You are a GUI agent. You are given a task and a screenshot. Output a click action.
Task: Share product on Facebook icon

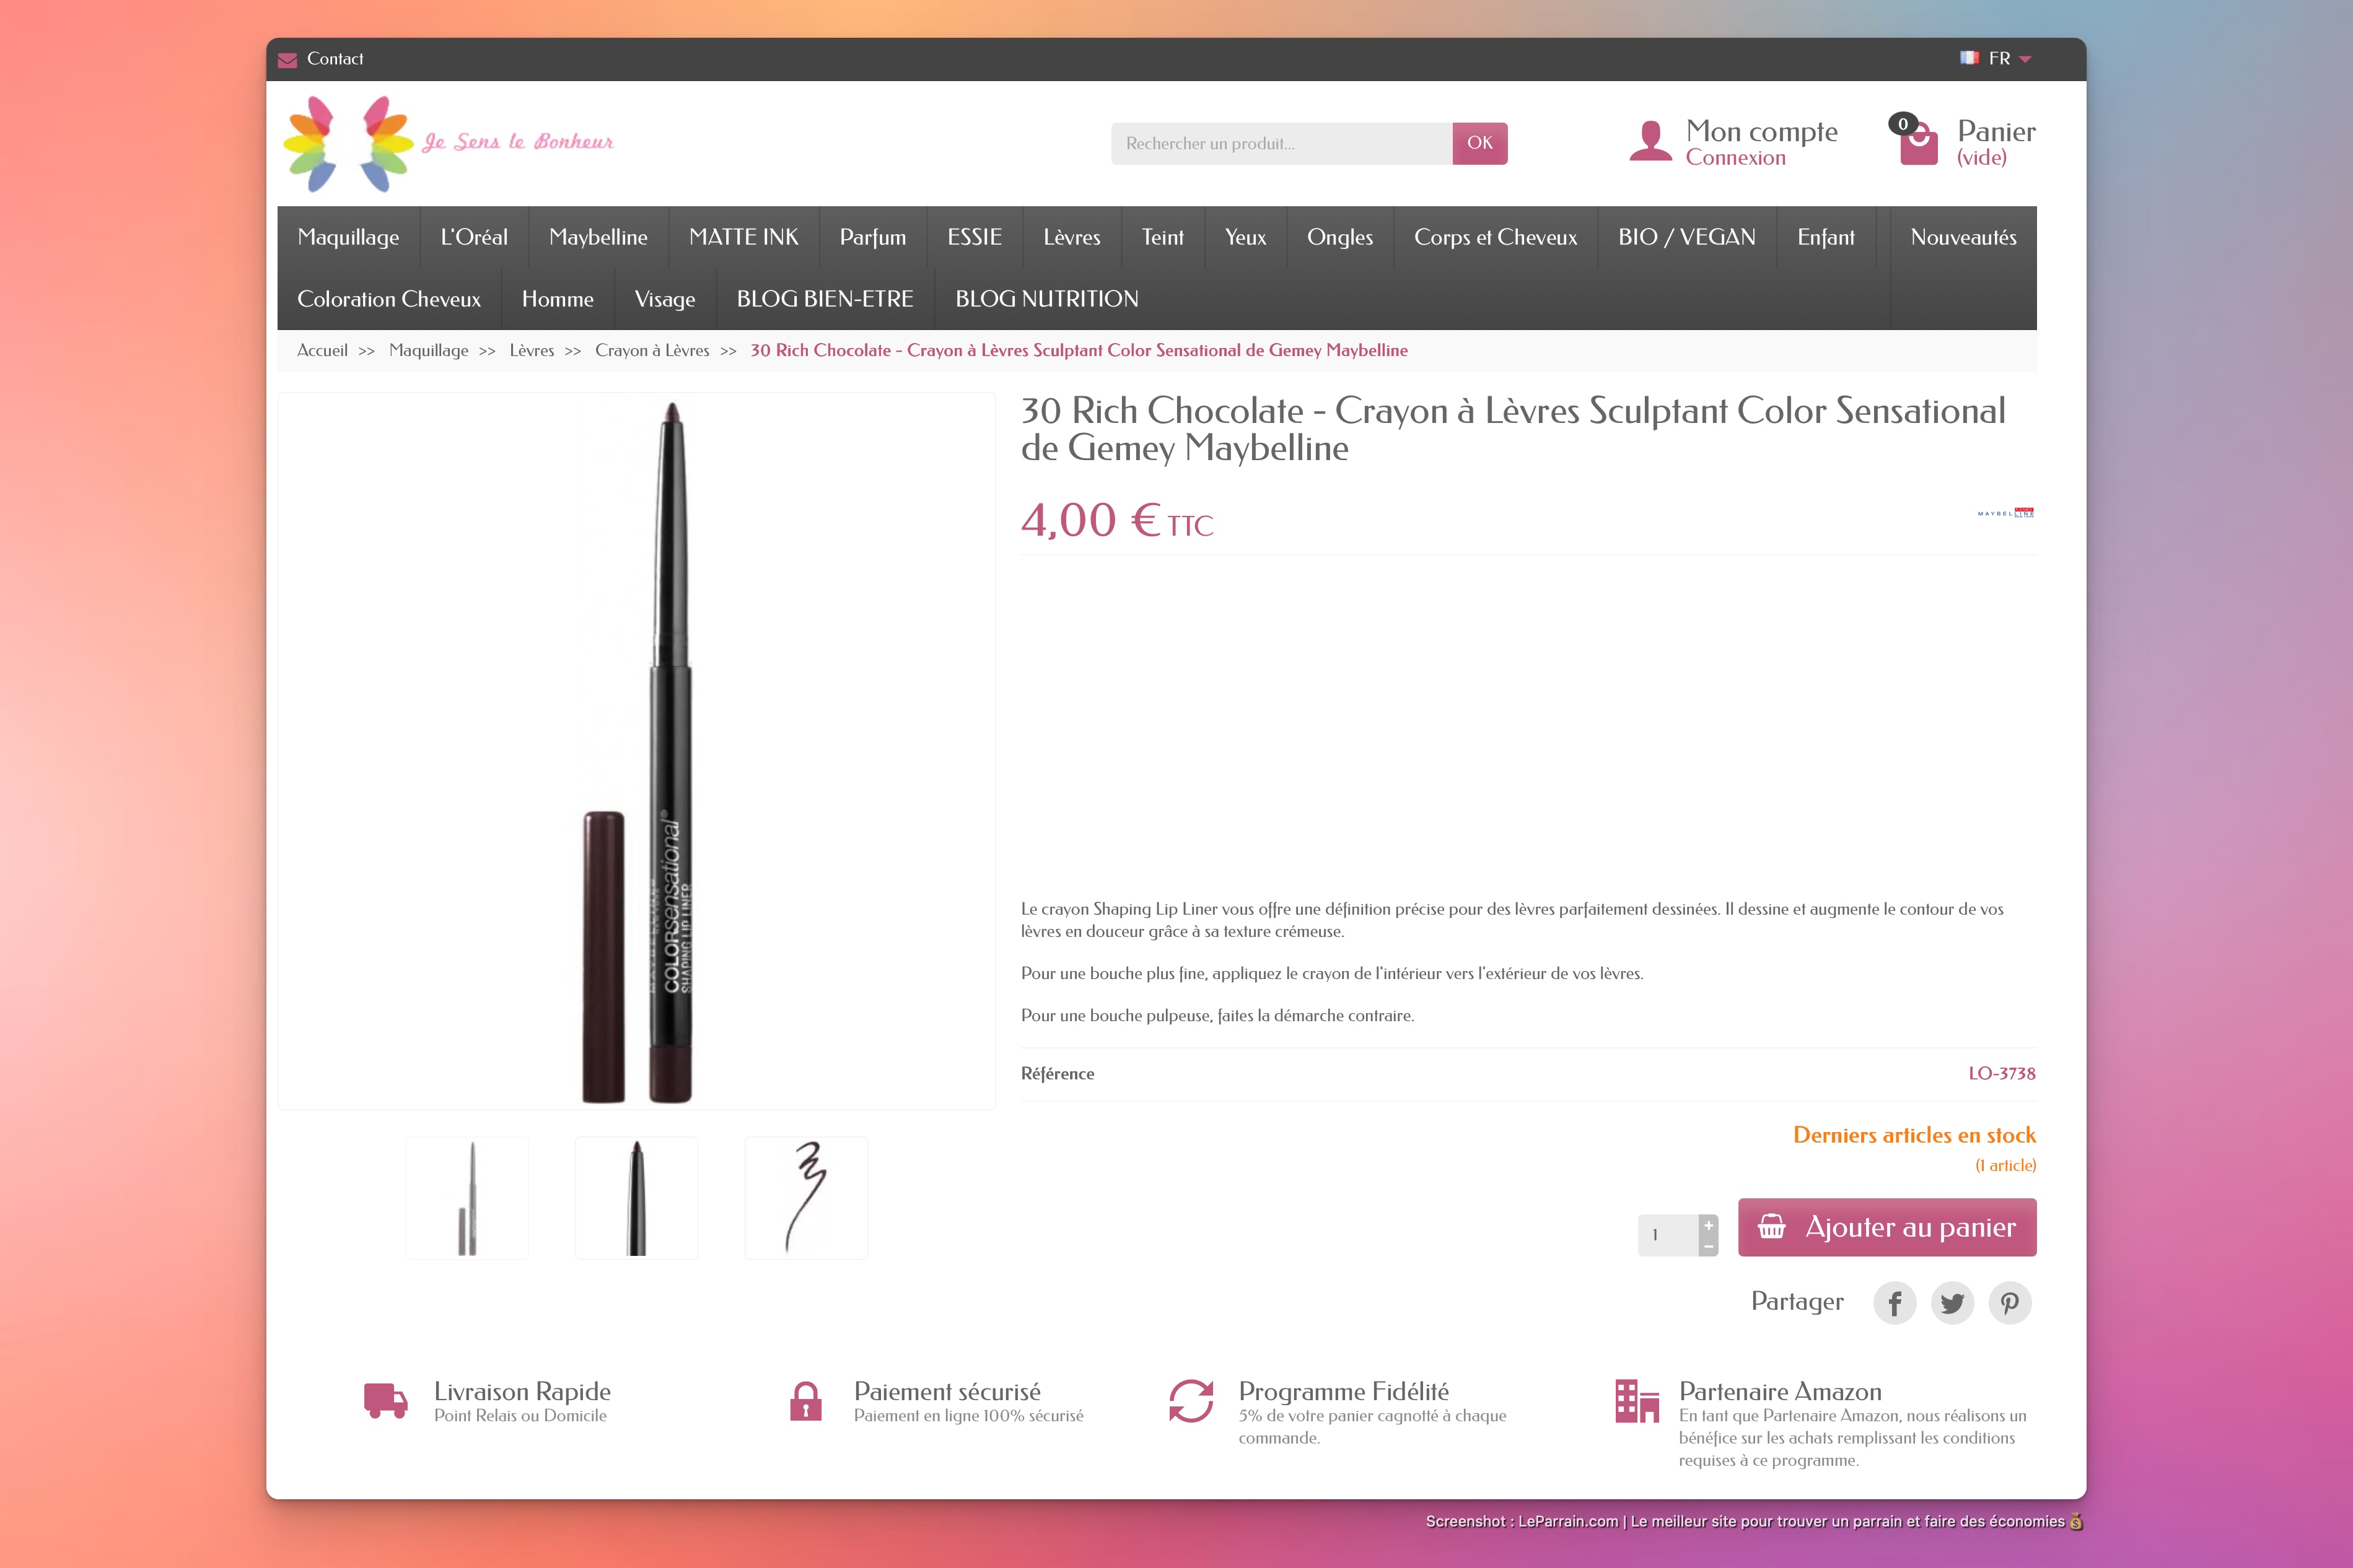coord(1895,1302)
